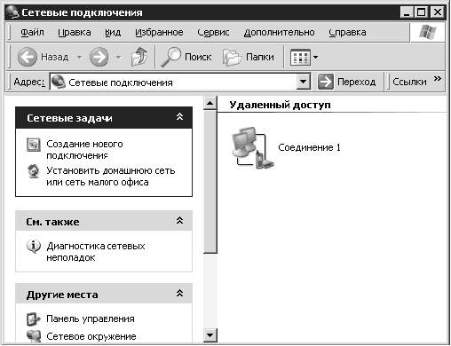This screenshot has height=346, width=451.
Task: Collapse the Сетевые задачи panel
Action: click(179, 117)
